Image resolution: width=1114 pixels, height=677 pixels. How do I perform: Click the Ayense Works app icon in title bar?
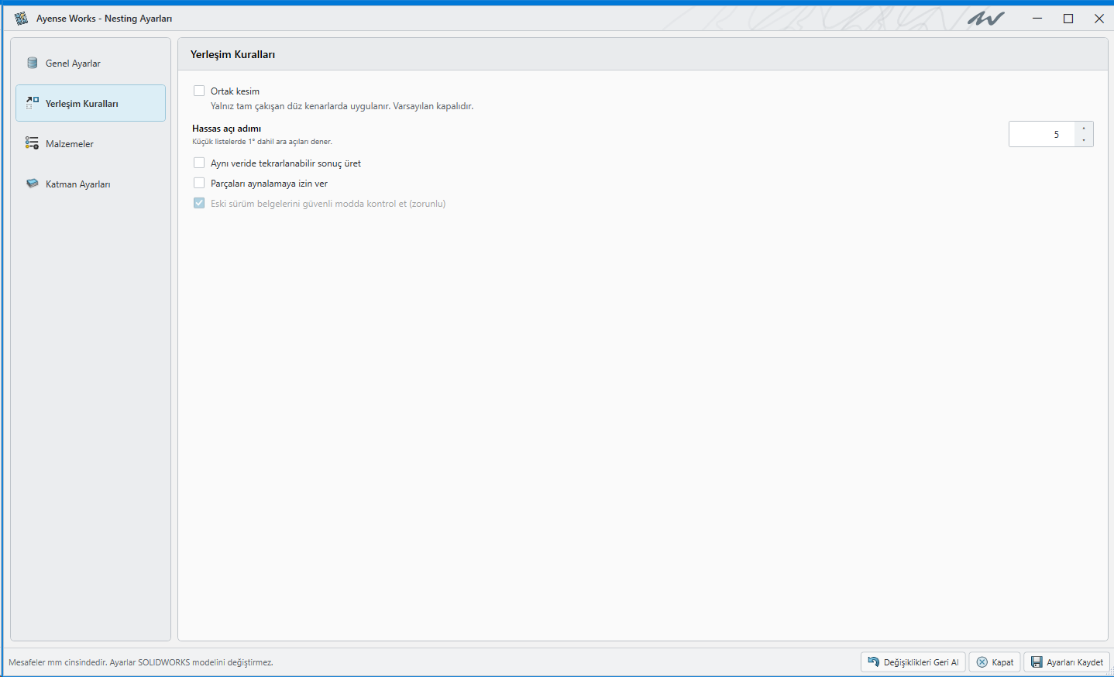click(21, 18)
